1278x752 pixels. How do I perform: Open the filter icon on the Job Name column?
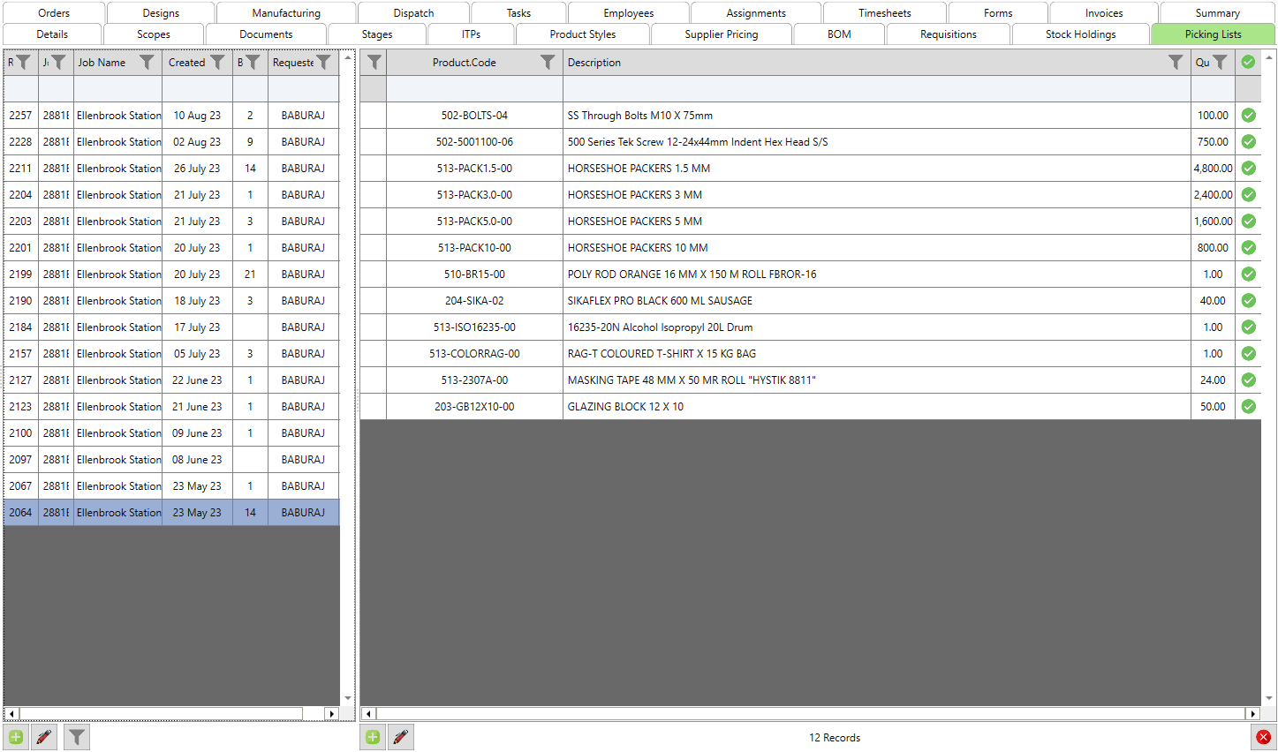click(x=147, y=62)
